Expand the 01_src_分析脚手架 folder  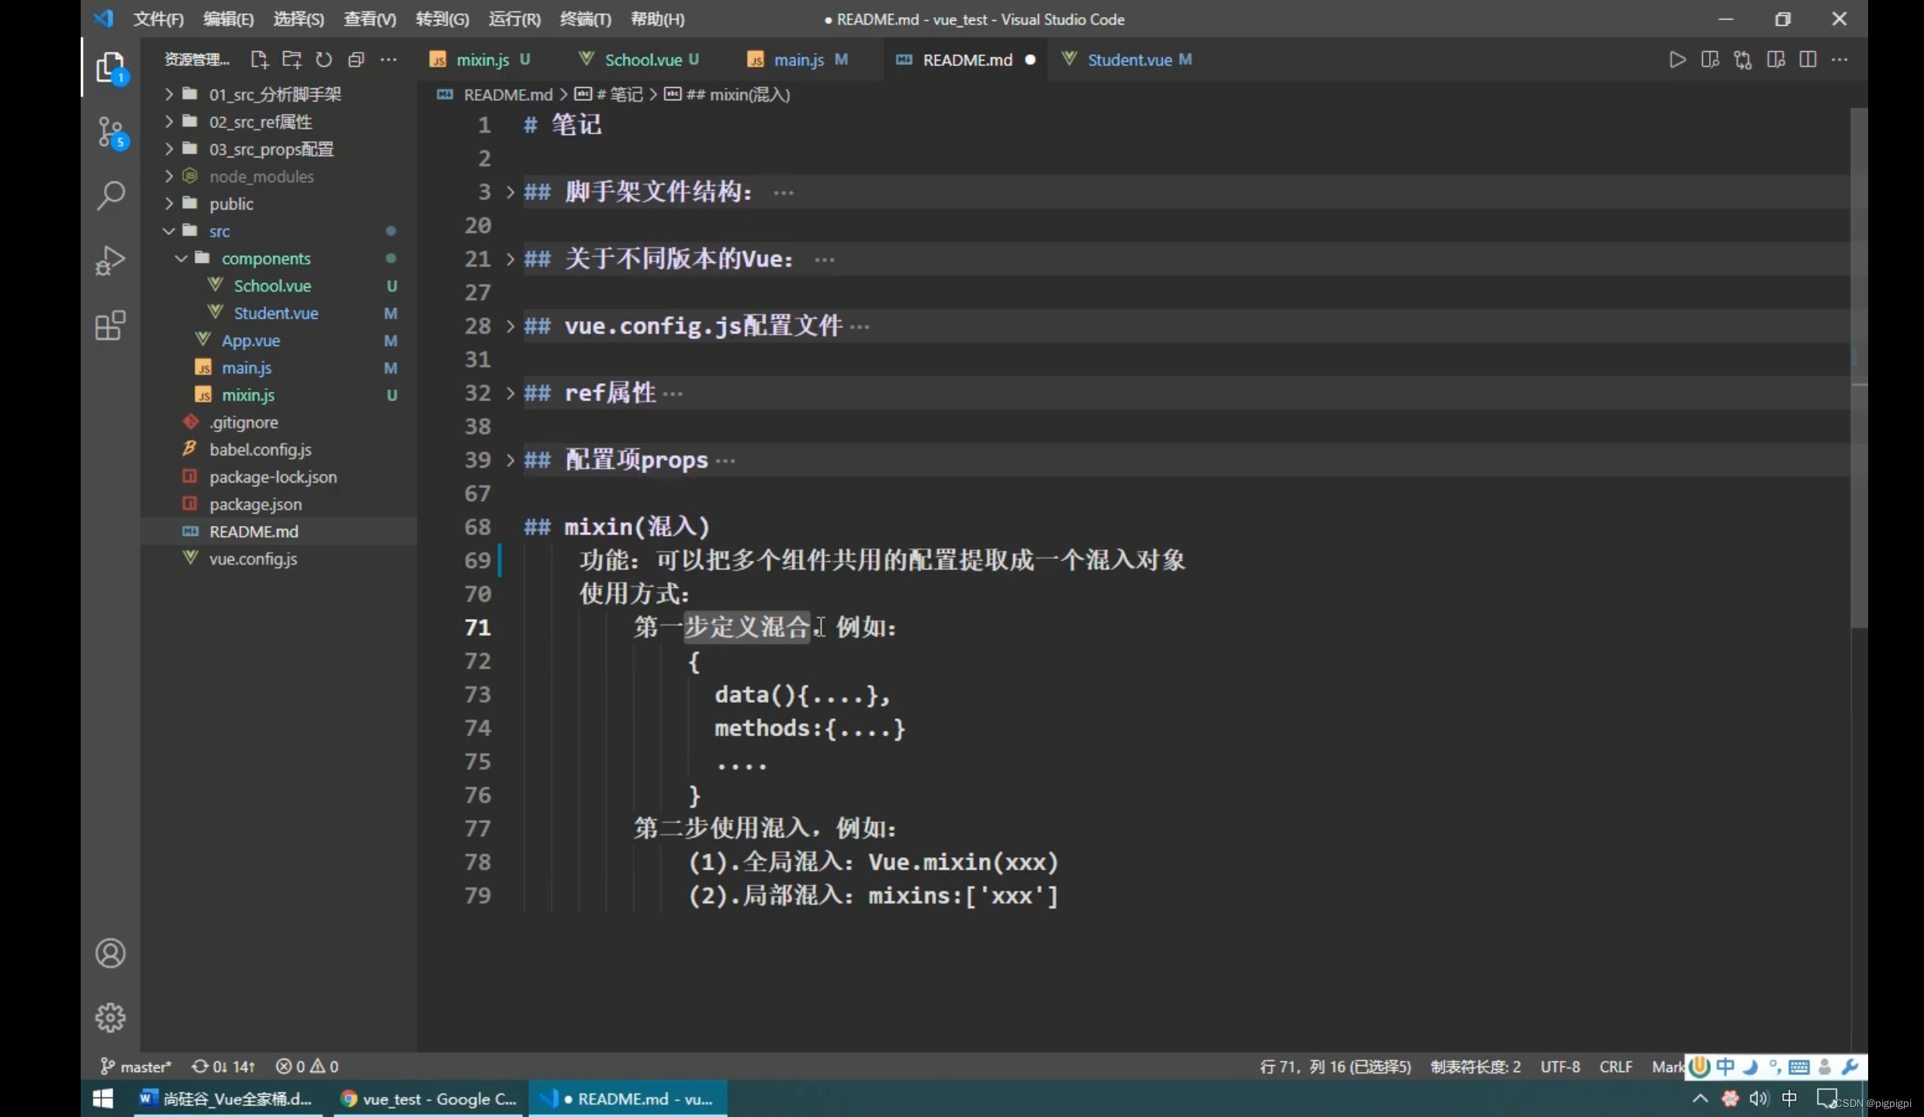click(x=168, y=94)
